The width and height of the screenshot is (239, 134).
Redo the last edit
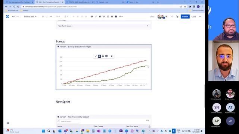[18, 16]
